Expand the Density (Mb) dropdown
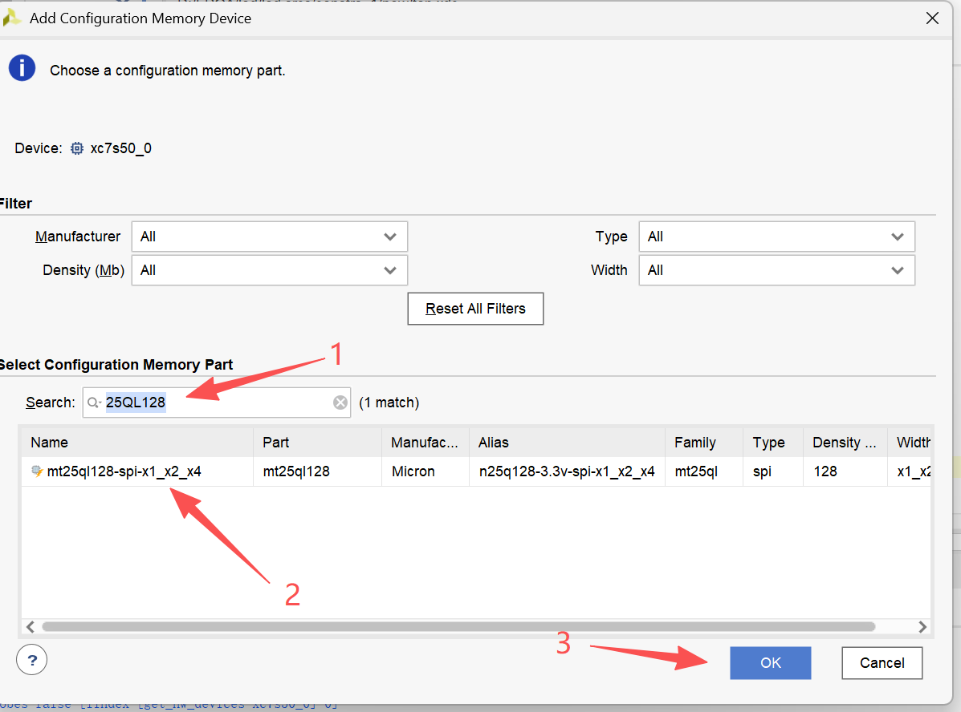 [269, 270]
